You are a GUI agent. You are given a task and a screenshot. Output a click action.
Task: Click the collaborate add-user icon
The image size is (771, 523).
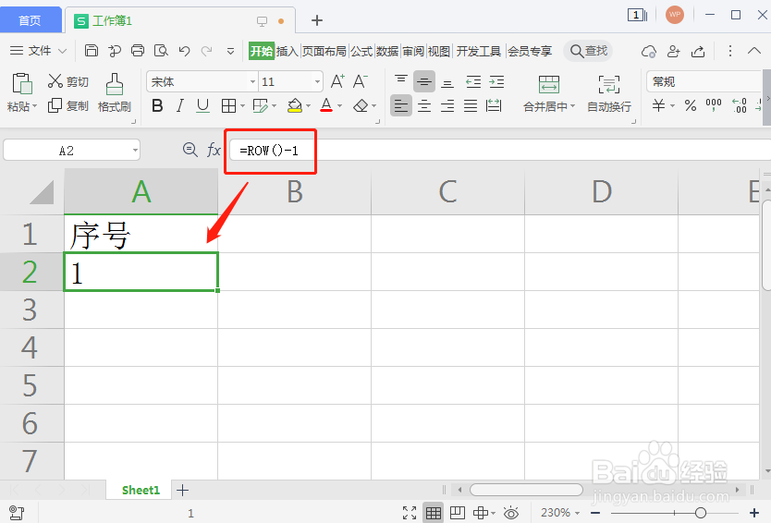point(673,51)
